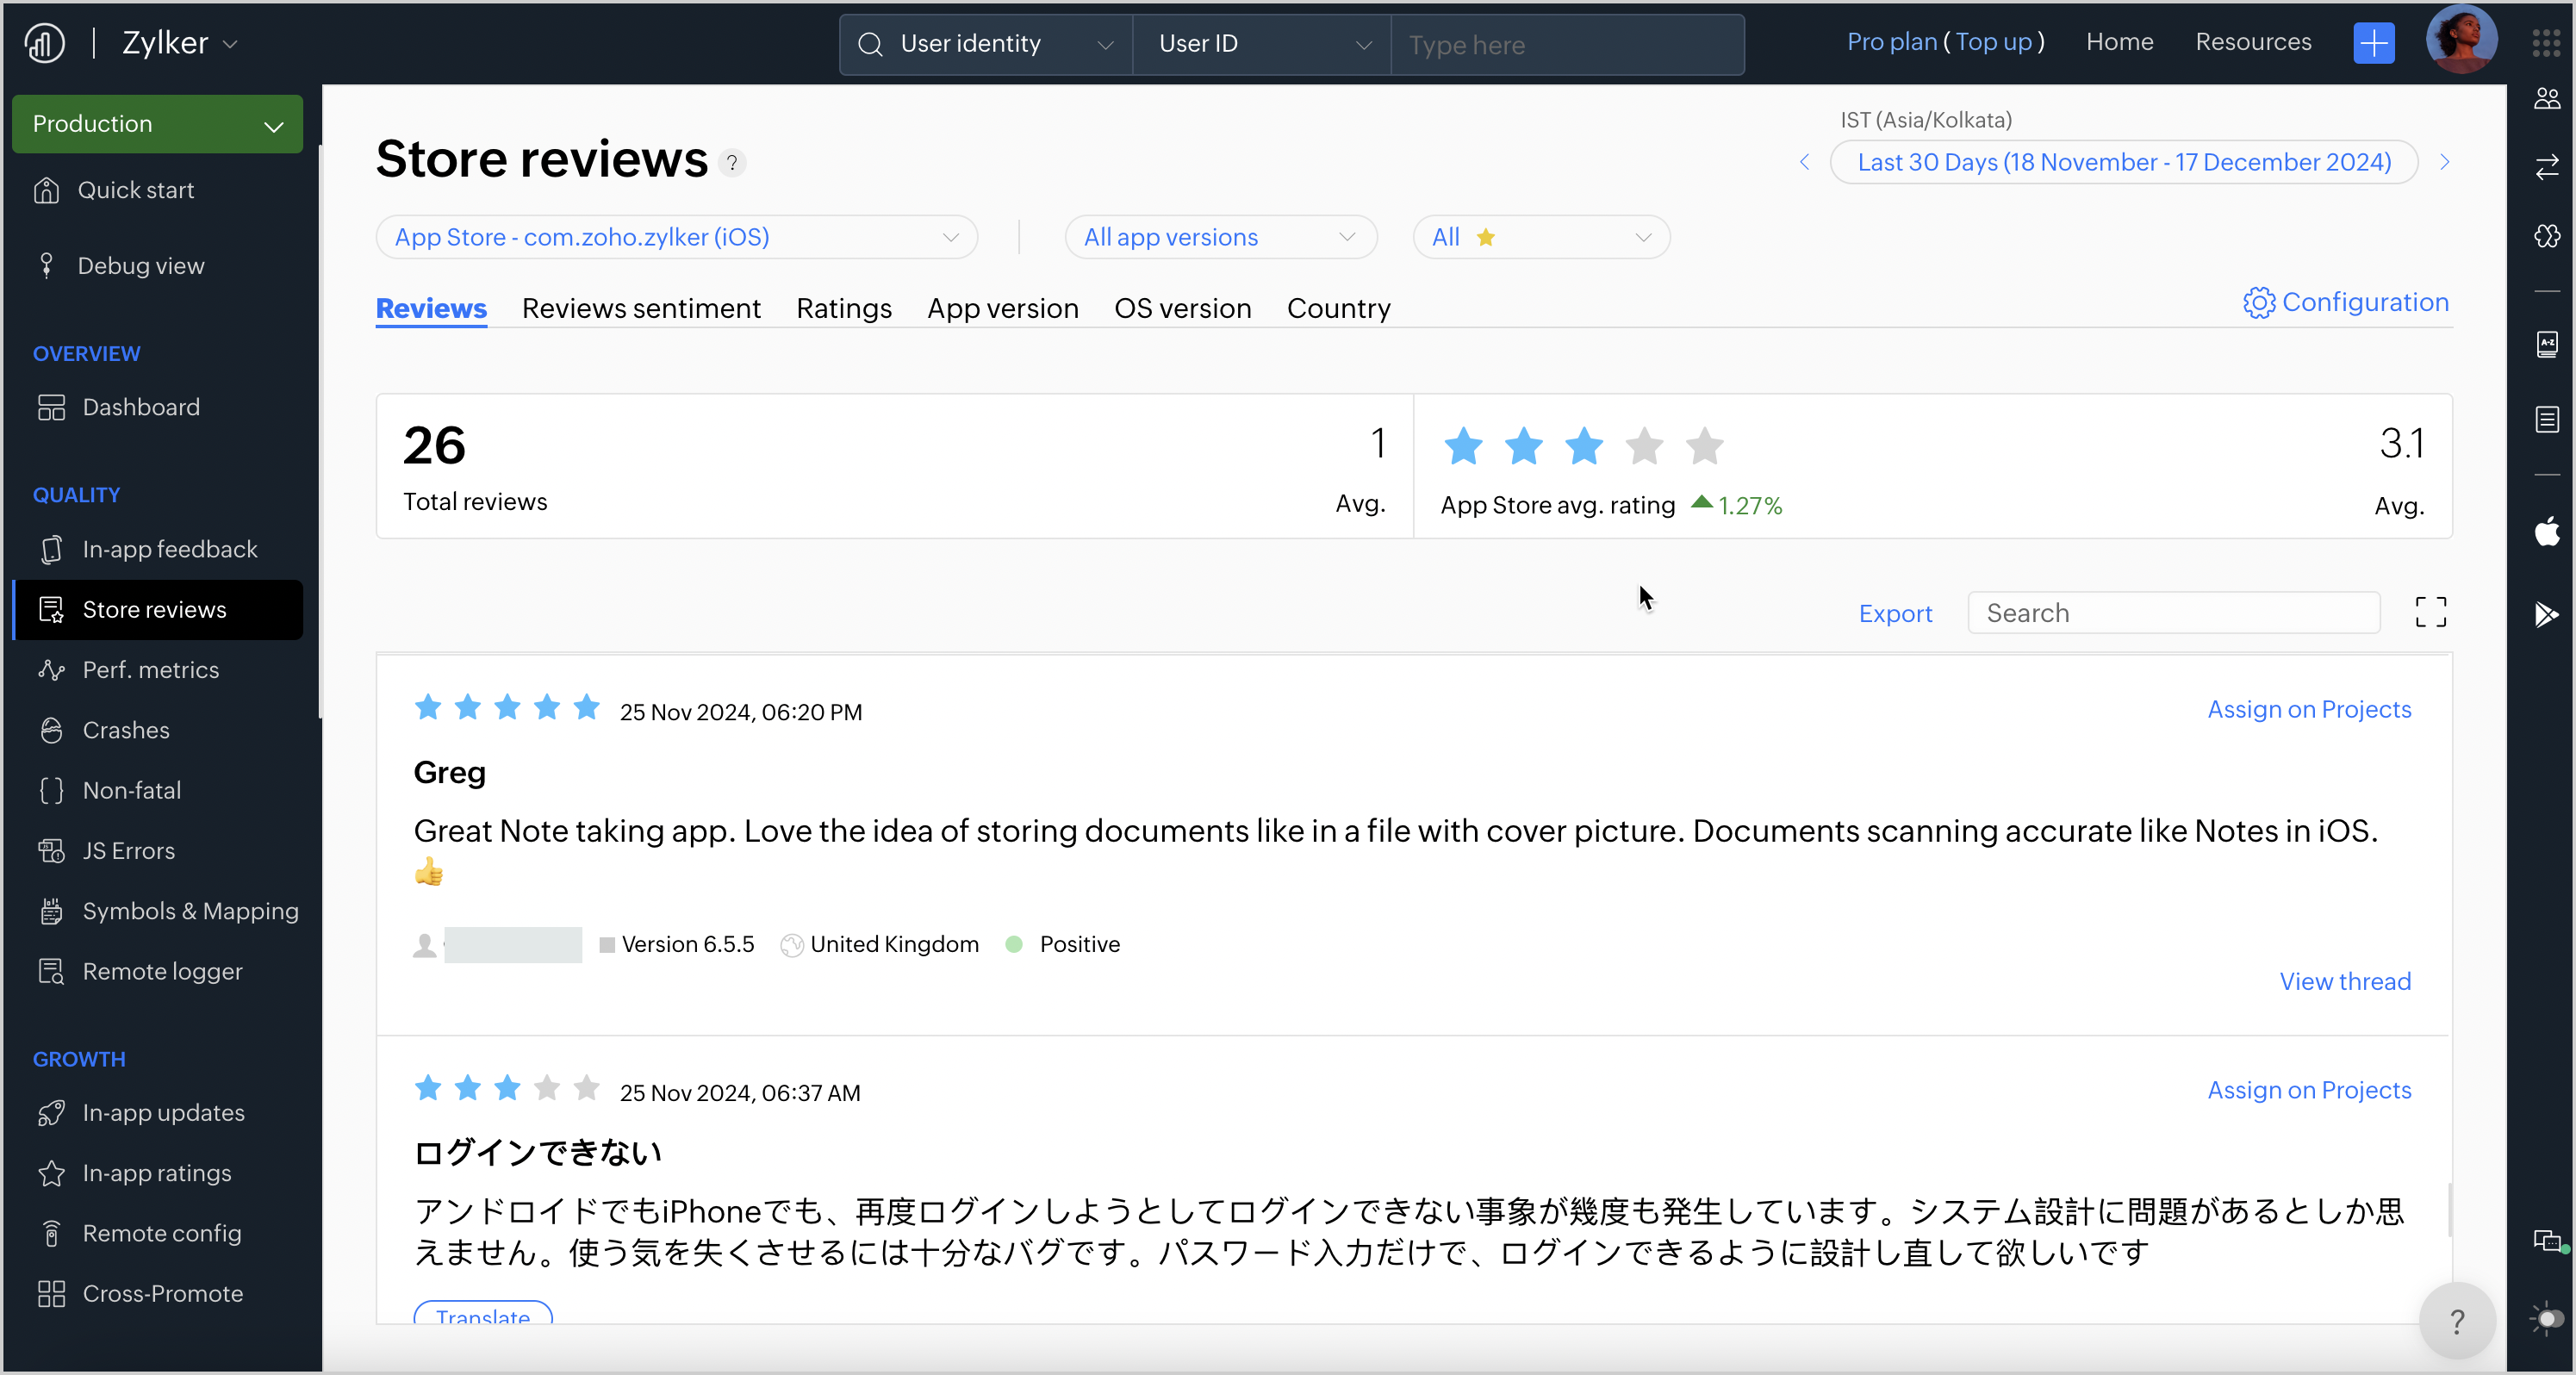Click the Configuration gear icon
Screen dimensions: 2576x1375
(2259, 303)
